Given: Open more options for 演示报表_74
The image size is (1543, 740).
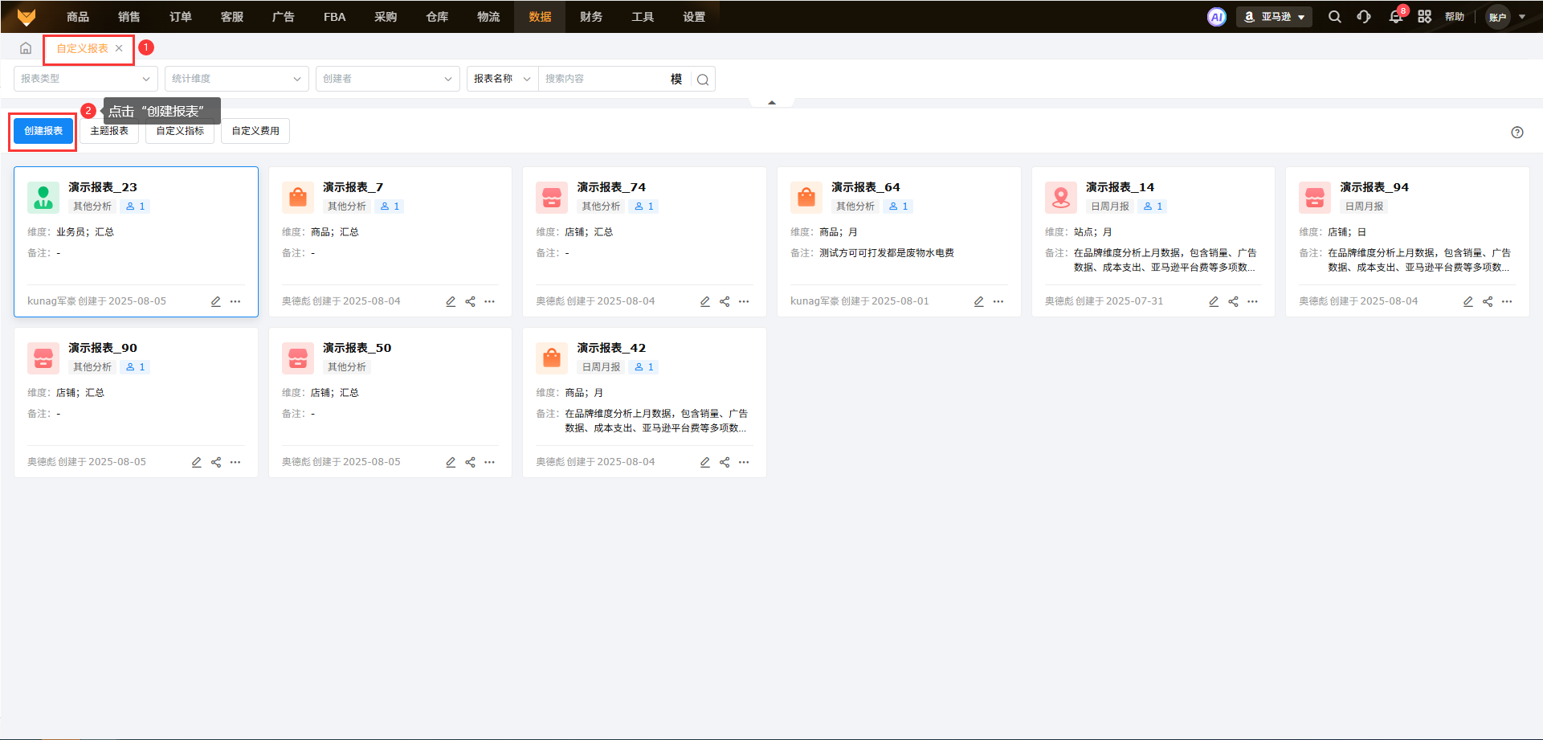Looking at the screenshot, I should point(744,302).
